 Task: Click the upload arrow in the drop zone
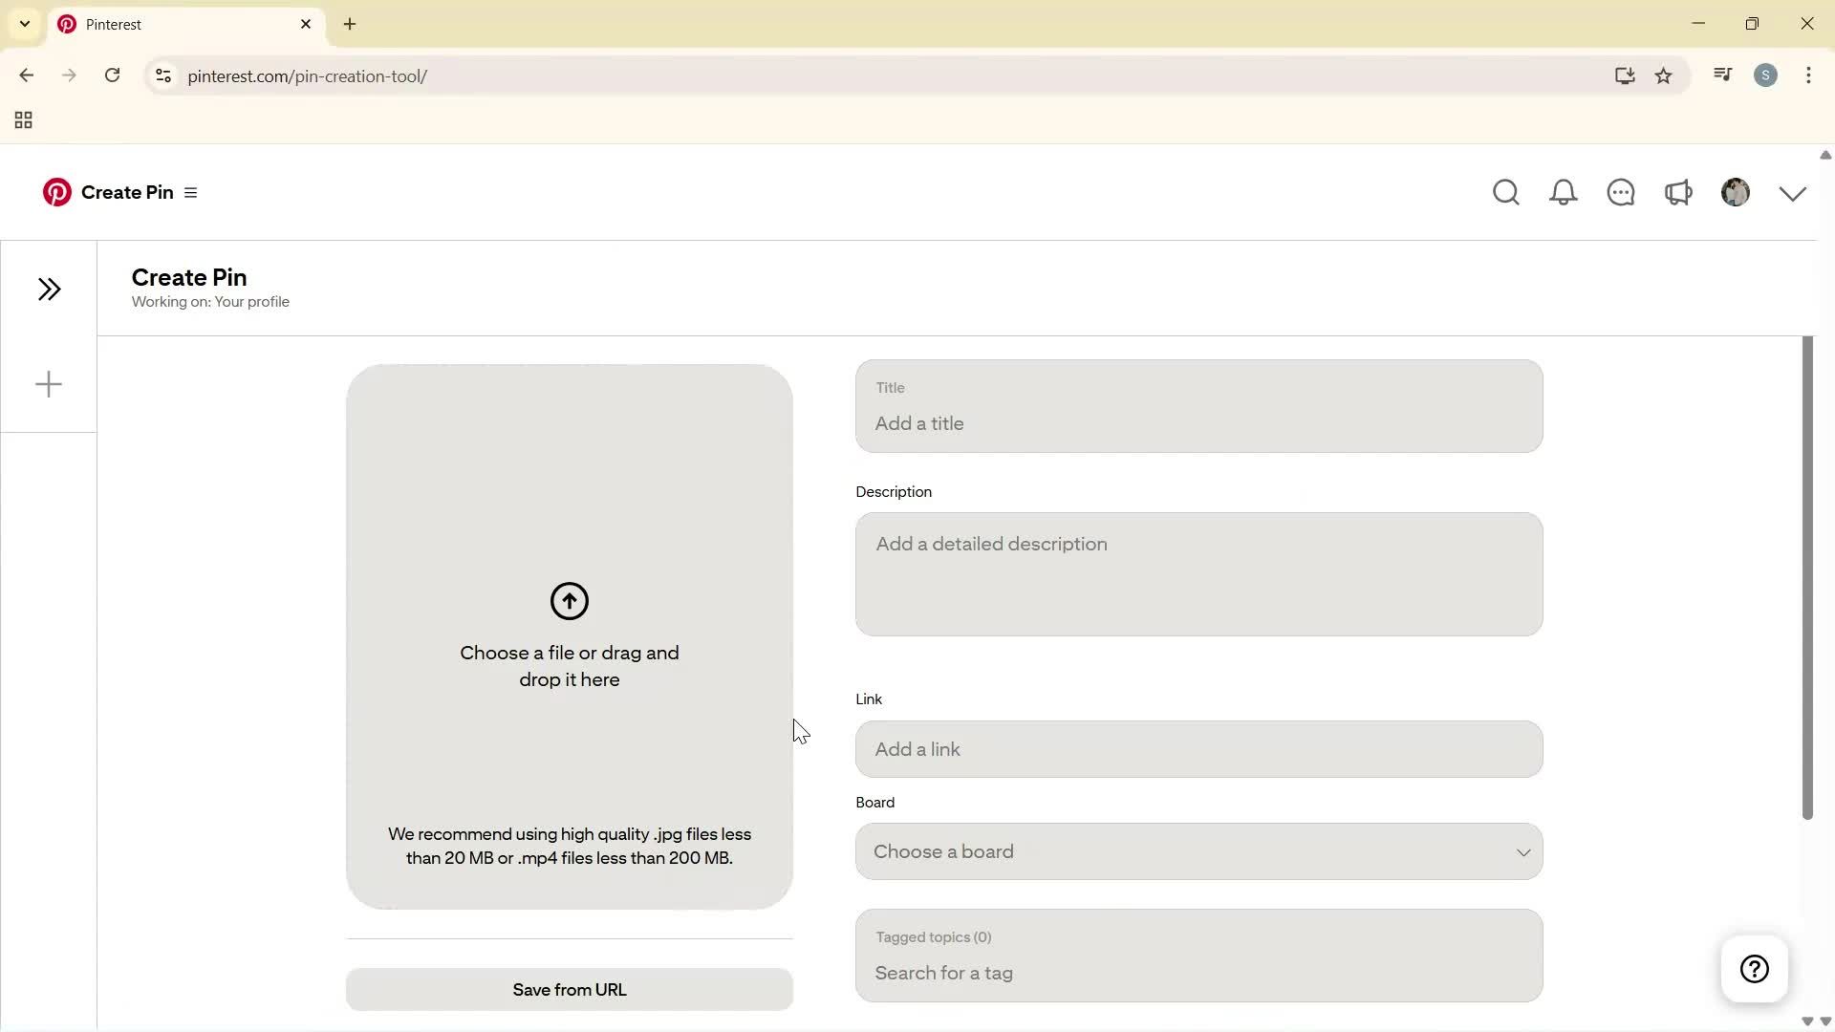tap(569, 601)
